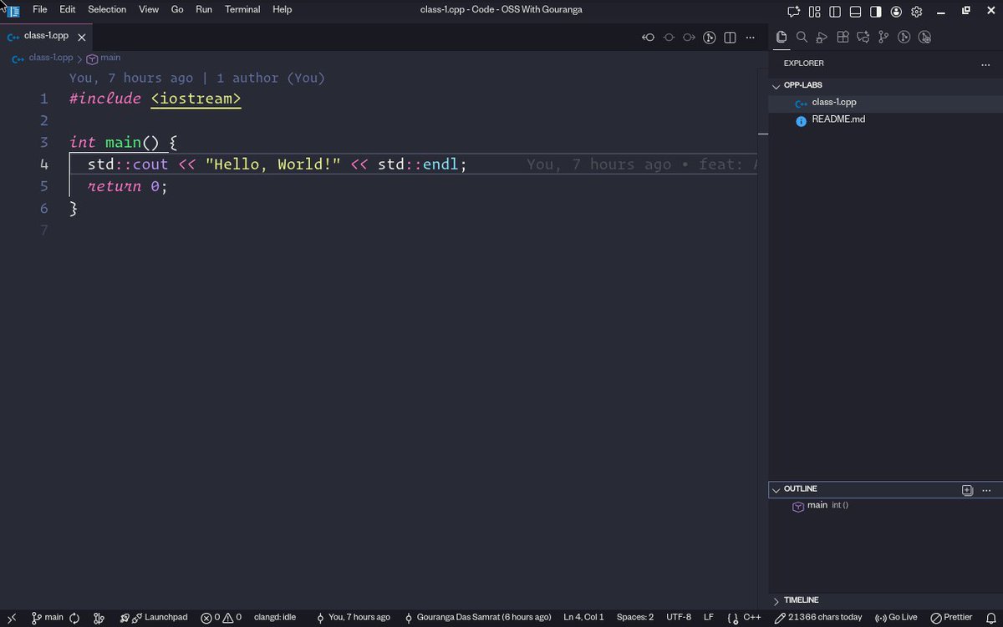Image resolution: width=1003 pixels, height=627 pixels.
Task: Open the Explorer view icon in activity bar
Action: point(782,37)
